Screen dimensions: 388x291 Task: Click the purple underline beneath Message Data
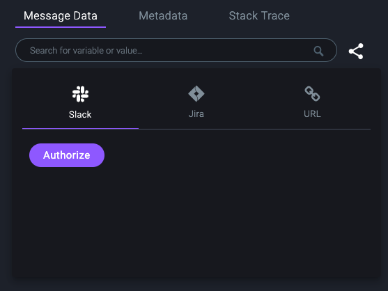[61, 27]
